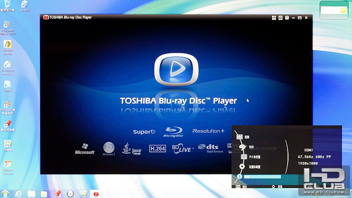Open KKBOX desktop shortcut
This screenshot has width=352, height=198.
click(x=25, y=6)
